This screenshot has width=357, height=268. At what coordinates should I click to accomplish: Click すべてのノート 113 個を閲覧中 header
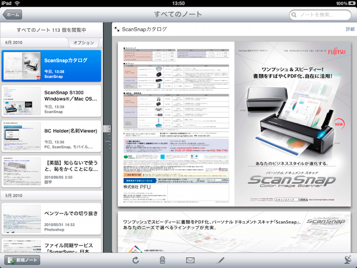click(x=51, y=30)
